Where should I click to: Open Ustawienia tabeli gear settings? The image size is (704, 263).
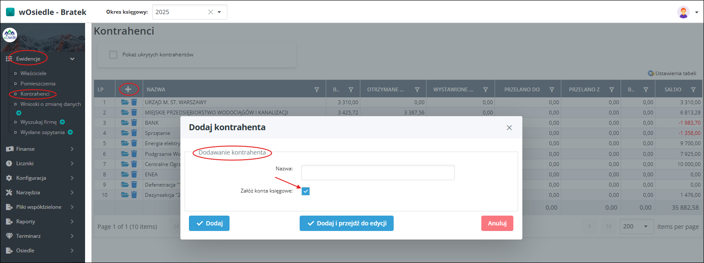tap(672, 73)
